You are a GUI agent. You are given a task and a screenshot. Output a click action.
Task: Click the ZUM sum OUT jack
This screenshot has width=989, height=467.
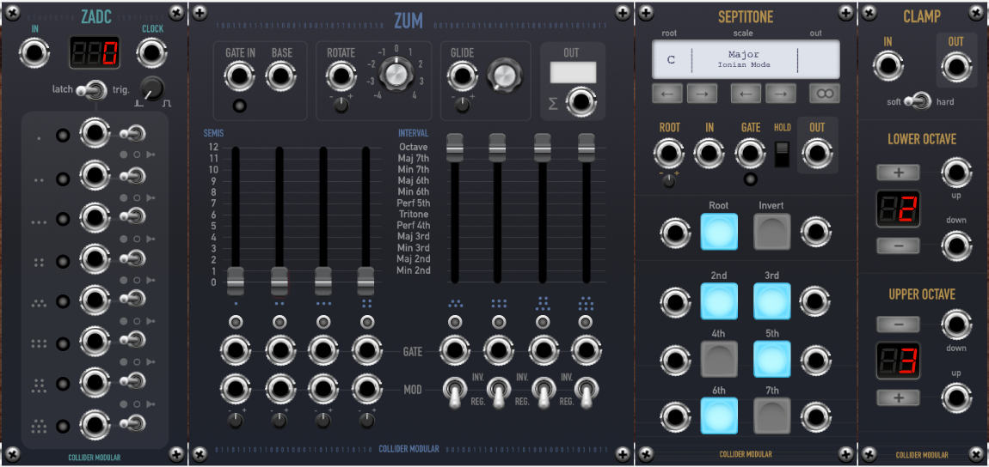pos(580,102)
